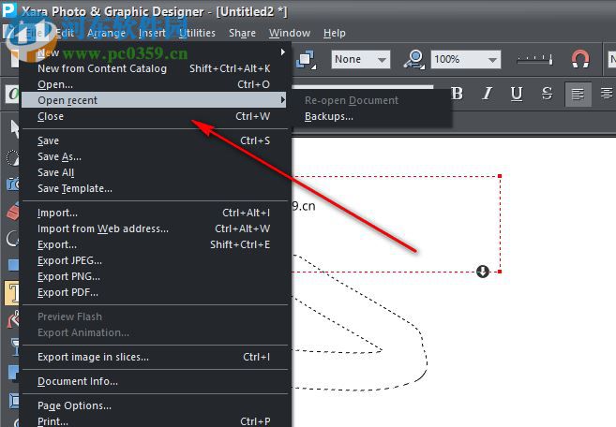Toggle Italic text formatting
The width and height of the screenshot is (616, 427).
(488, 94)
